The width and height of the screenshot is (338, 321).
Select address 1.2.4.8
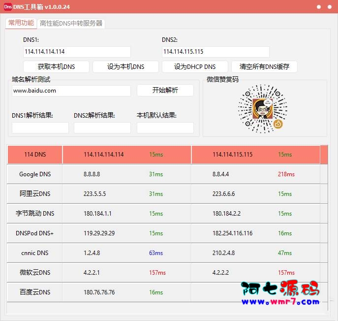pos(92,253)
